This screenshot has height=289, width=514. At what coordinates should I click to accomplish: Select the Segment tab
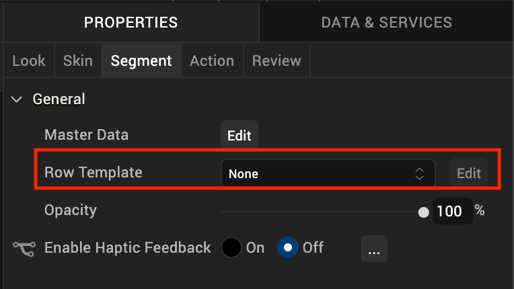(141, 60)
